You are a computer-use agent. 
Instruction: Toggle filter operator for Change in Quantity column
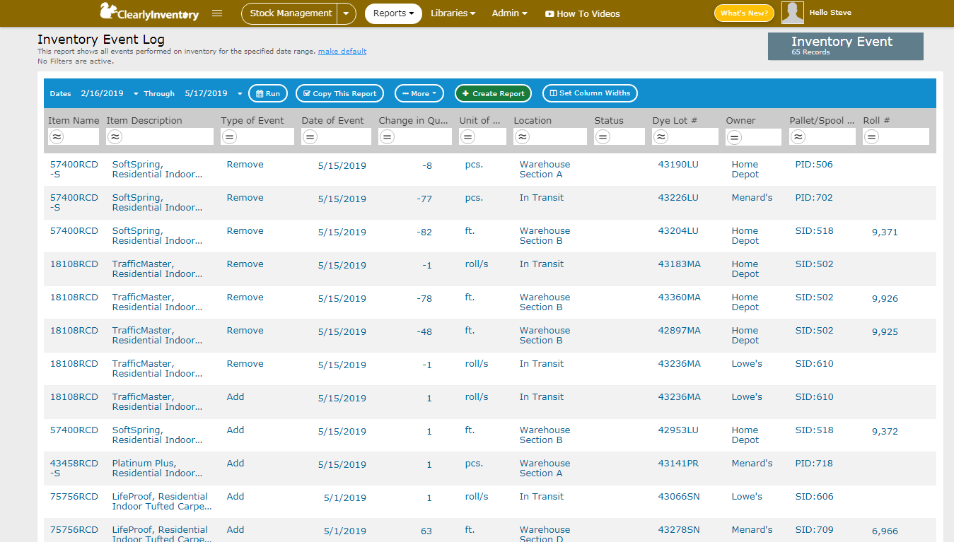pyautogui.click(x=388, y=137)
